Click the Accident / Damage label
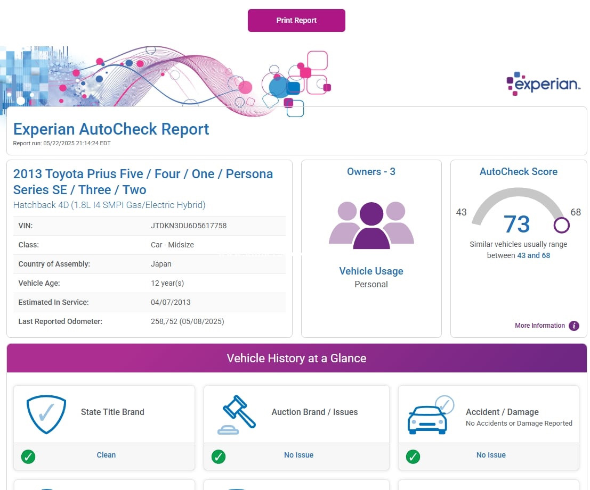590x490 pixels. 503,412
